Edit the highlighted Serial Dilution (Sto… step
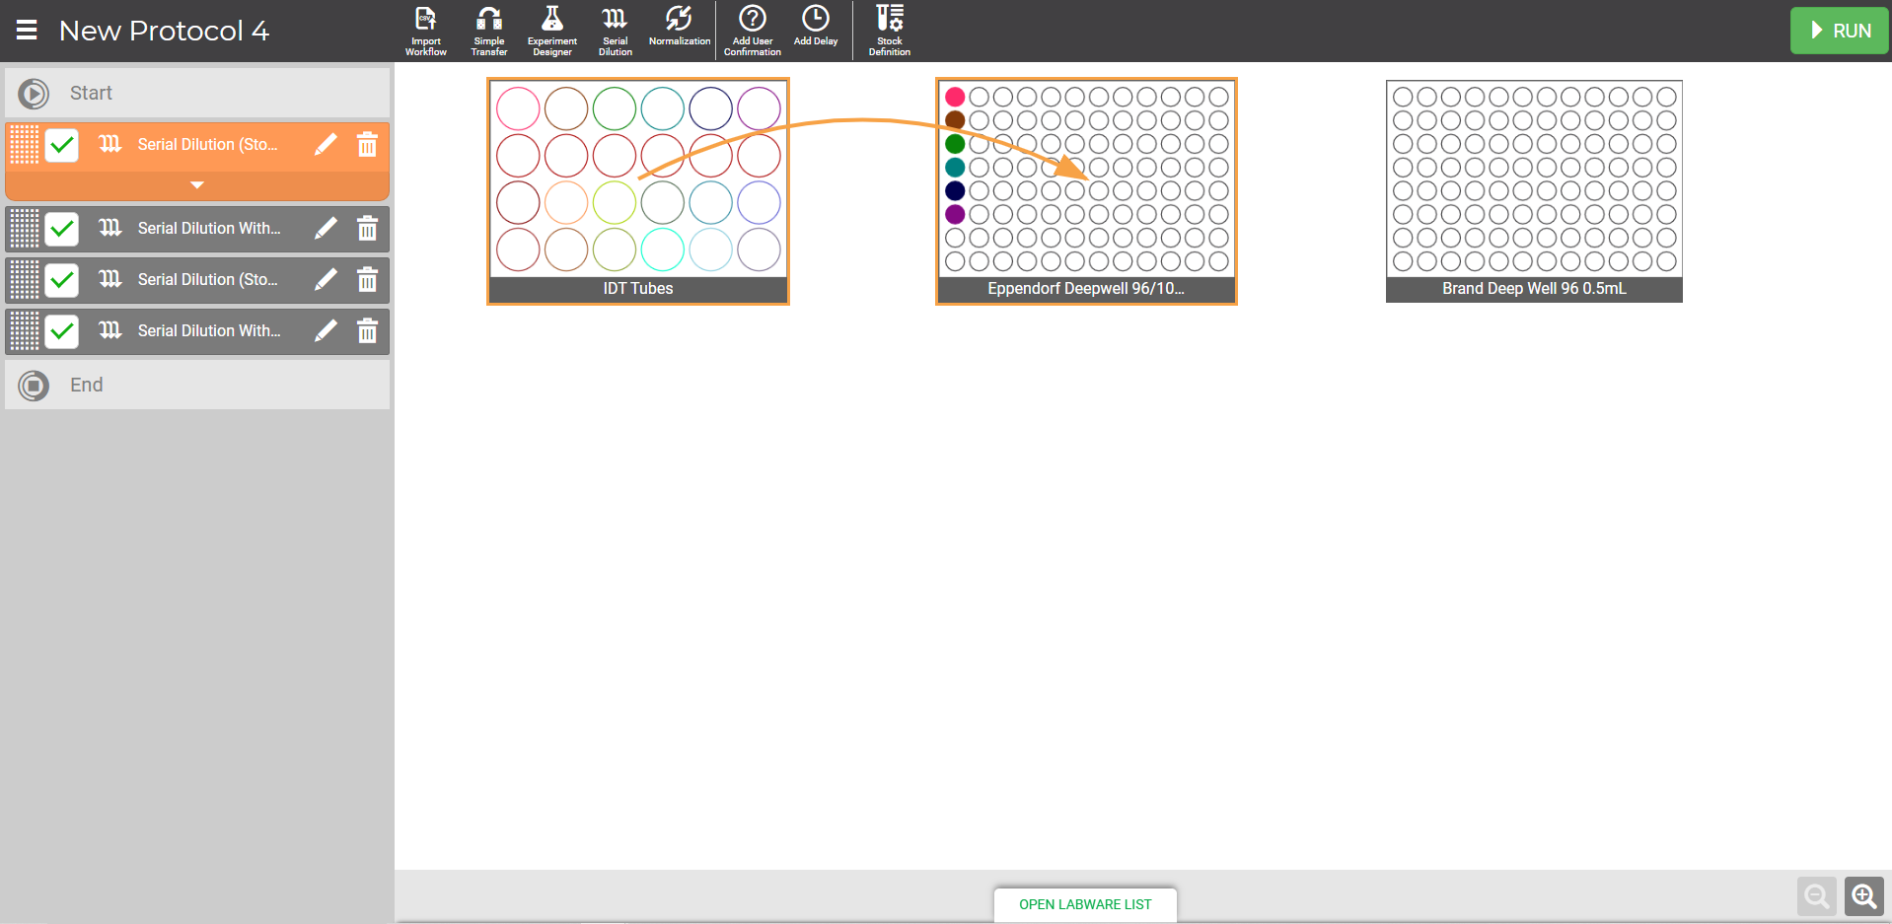Viewport: 1892px width, 924px height. [x=326, y=145]
